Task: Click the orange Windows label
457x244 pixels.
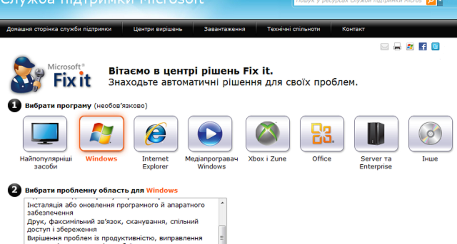Action: coord(101,159)
